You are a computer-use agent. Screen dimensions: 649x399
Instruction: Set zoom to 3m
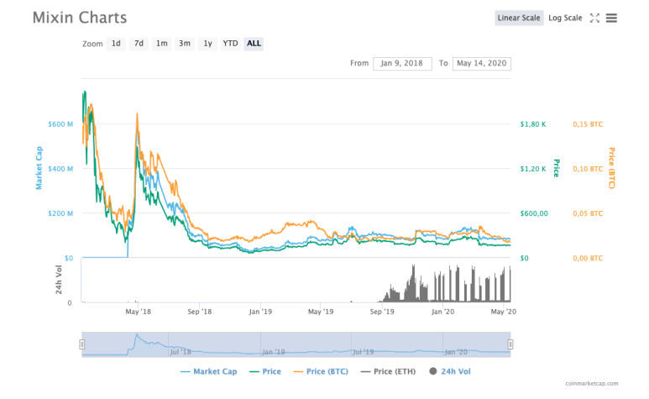[185, 44]
